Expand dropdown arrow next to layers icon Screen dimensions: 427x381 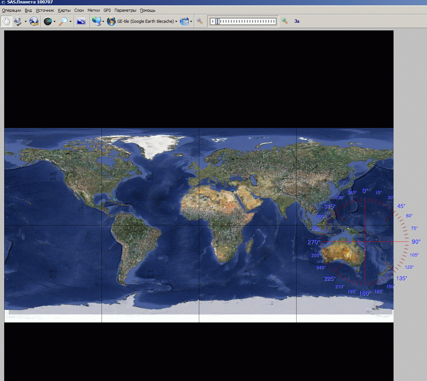tap(191, 22)
